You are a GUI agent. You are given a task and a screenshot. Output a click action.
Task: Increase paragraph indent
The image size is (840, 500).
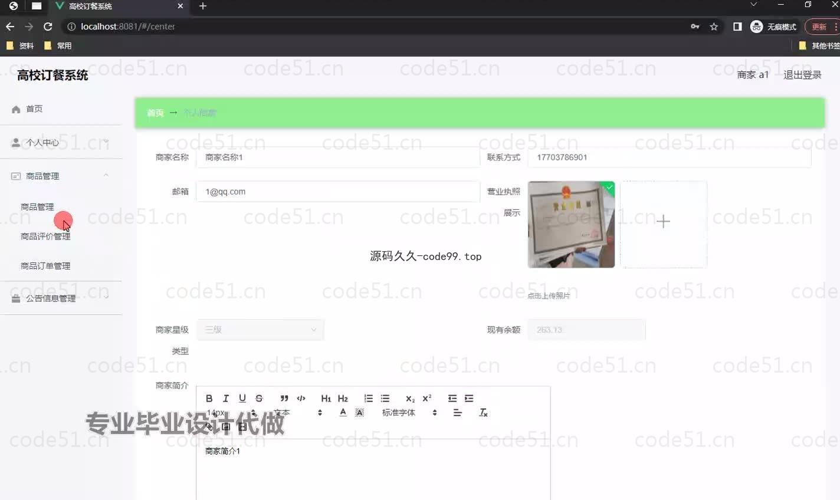point(469,399)
